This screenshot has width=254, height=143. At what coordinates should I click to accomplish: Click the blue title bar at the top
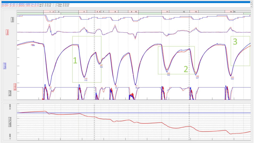[x=127, y=2]
